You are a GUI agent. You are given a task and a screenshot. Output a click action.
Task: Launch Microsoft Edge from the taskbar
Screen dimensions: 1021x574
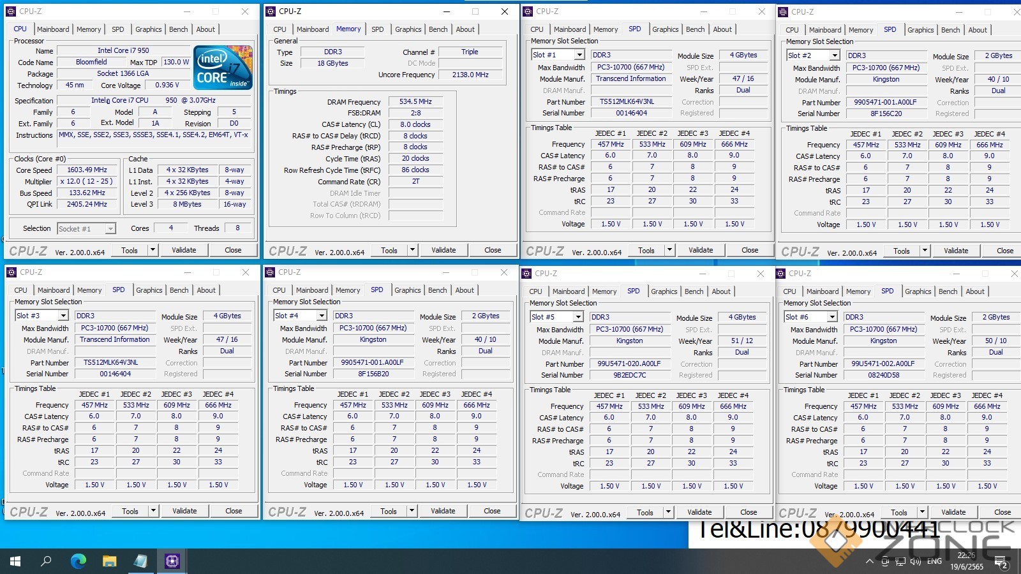click(x=78, y=561)
